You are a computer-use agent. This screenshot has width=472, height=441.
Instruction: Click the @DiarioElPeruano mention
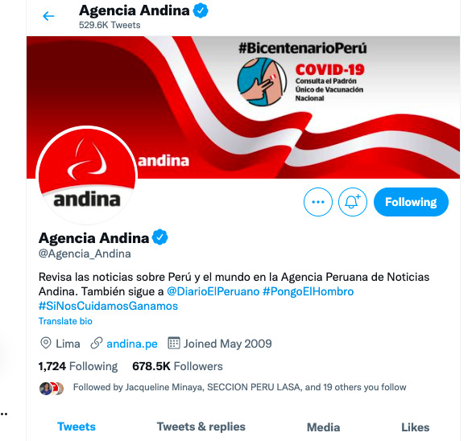tap(213, 291)
